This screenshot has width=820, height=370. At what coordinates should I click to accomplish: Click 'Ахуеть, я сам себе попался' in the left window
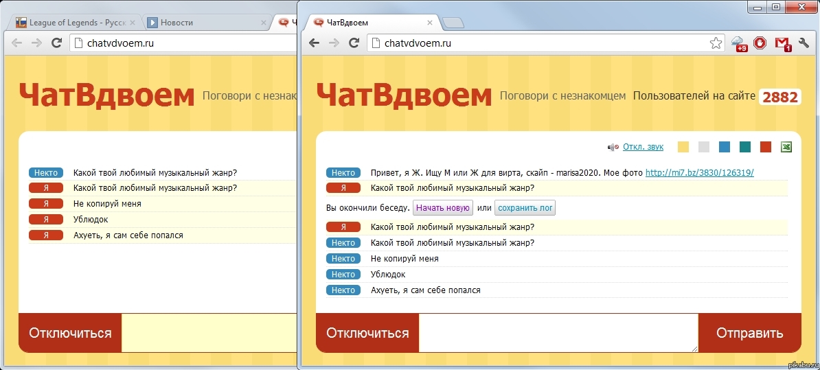[128, 235]
